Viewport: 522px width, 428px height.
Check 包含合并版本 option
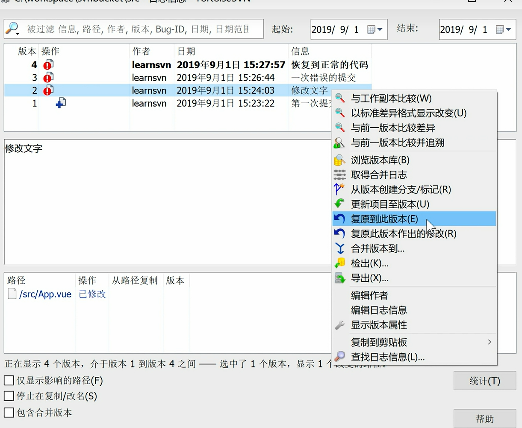click(9, 413)
